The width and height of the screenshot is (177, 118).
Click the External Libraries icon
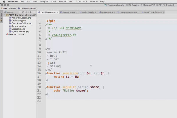click(x=7, y=34)
